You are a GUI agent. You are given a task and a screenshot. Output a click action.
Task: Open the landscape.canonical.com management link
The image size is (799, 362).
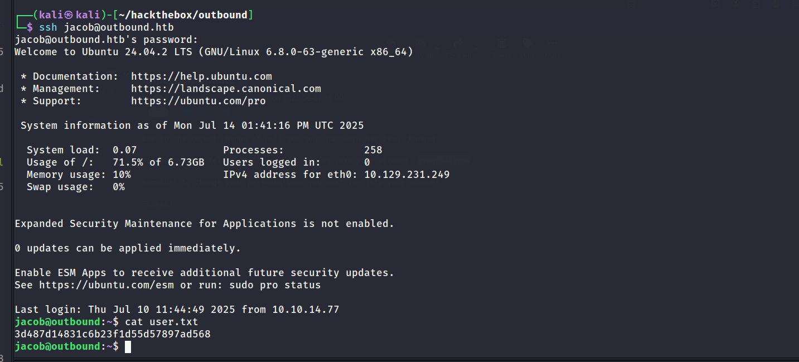226,89
